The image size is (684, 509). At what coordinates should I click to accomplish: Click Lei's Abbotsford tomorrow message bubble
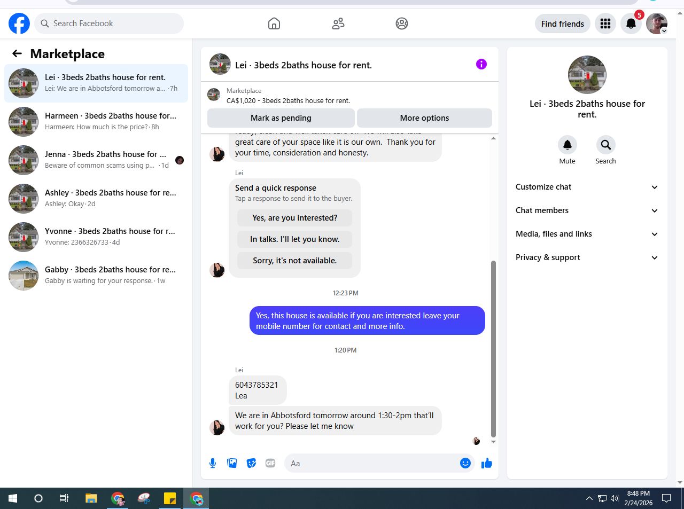(x=335, y=421)
